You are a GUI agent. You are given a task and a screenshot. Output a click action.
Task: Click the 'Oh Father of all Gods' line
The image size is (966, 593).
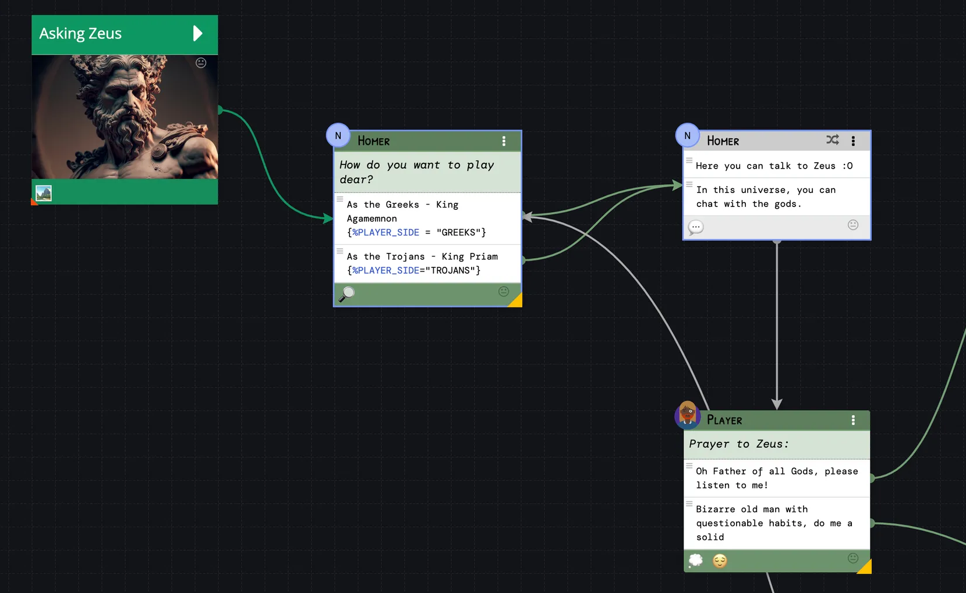776,478
